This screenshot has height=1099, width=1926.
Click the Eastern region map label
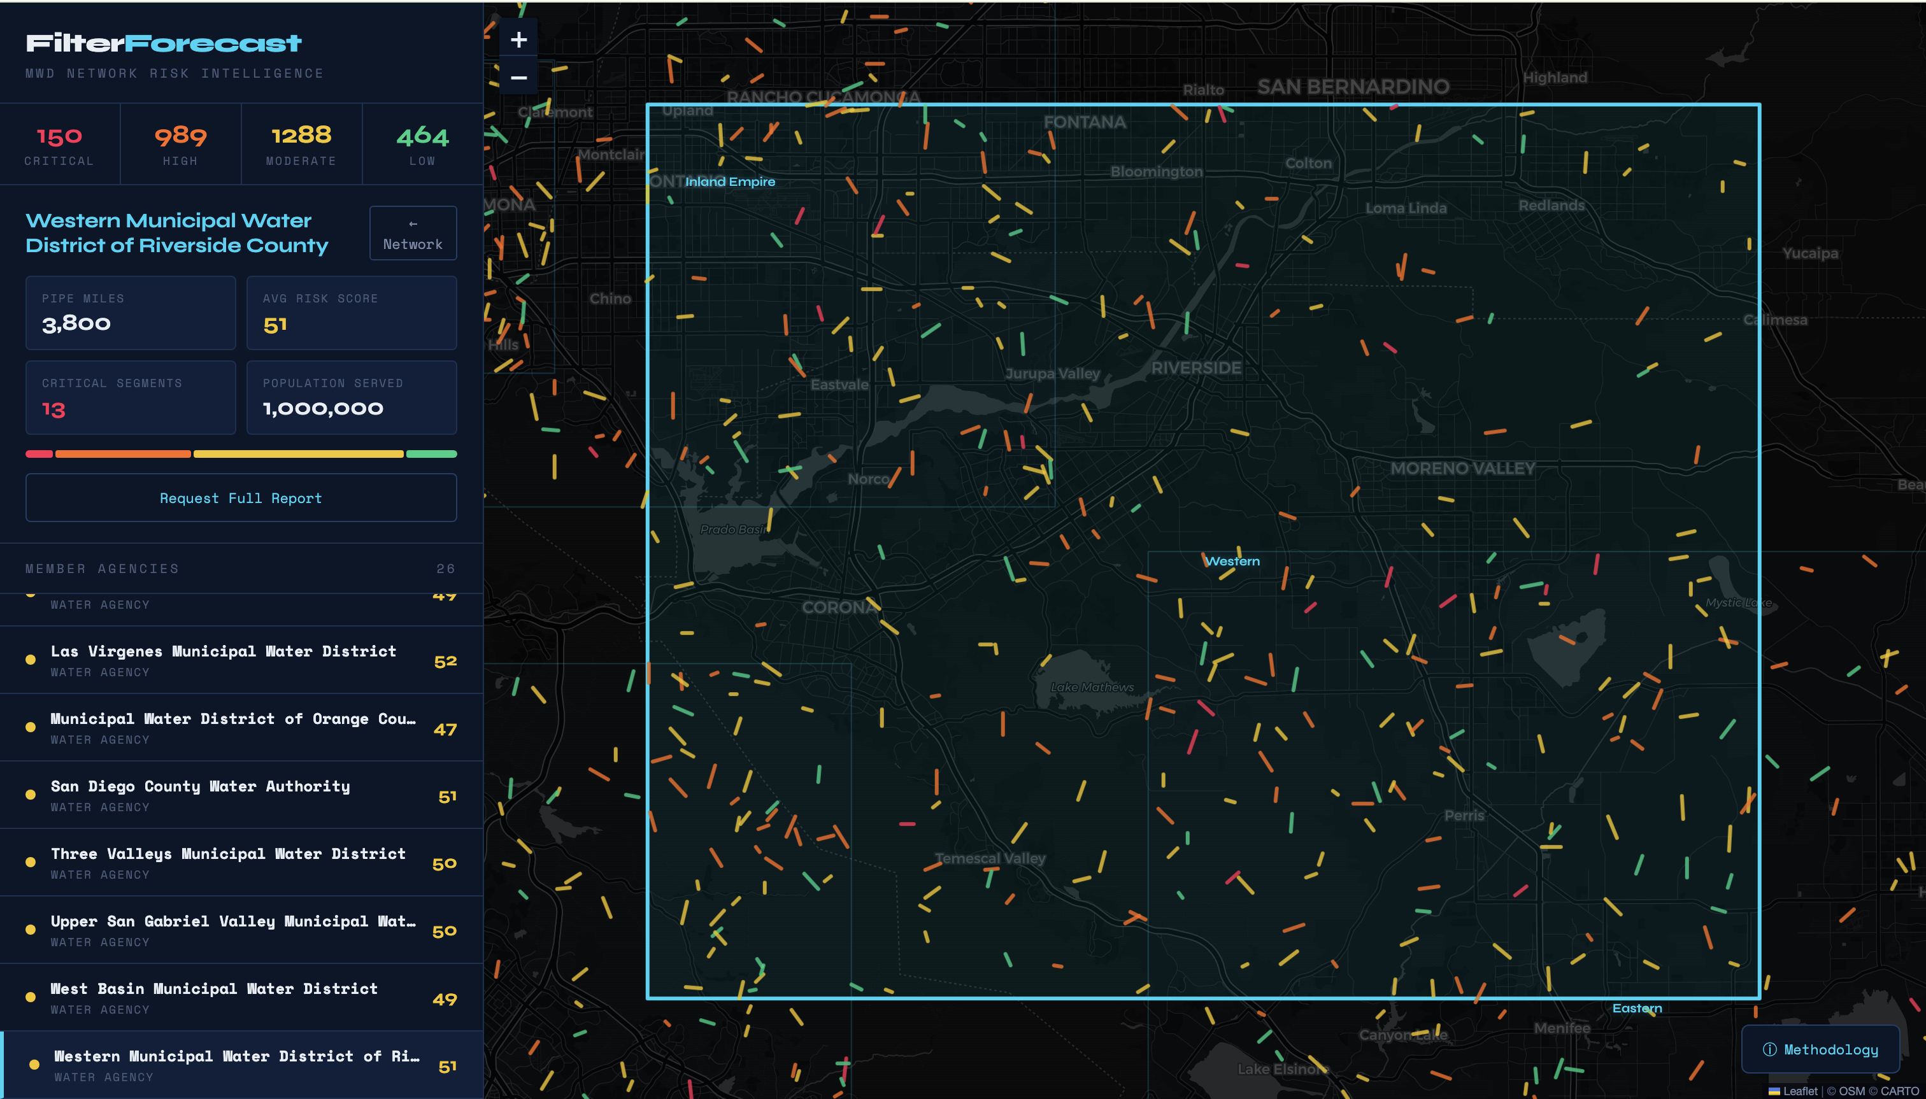[x=1637, y=1008]
